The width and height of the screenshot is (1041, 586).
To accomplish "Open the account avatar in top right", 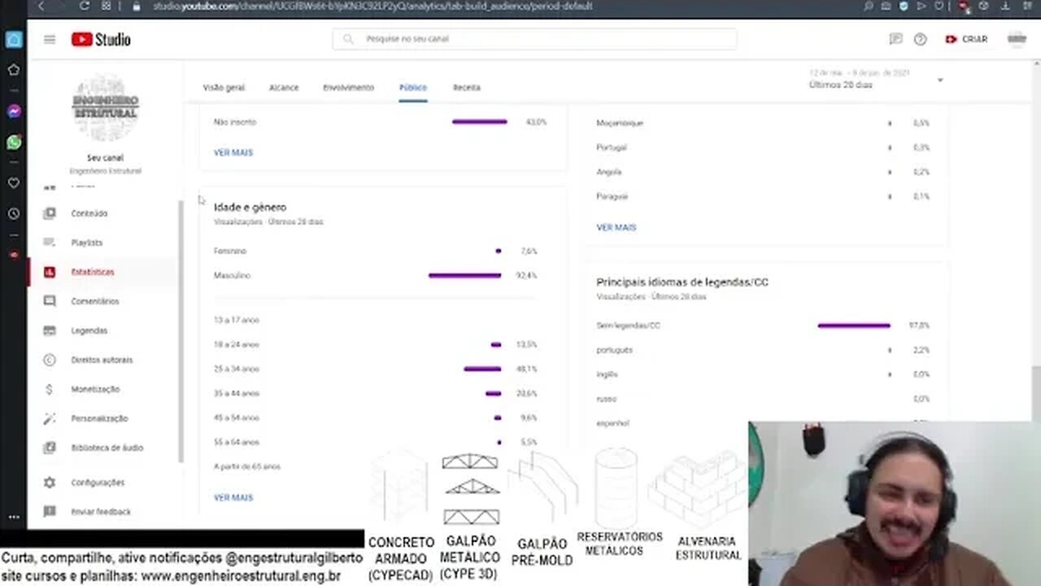I will (x=1017, y=39).
